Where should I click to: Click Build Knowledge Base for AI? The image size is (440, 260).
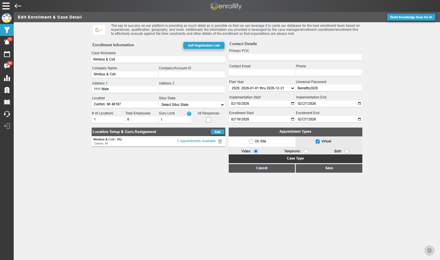[411, 17]
